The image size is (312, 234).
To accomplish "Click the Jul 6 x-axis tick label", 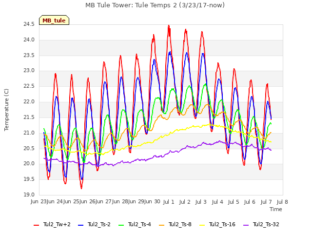I will coord(250,202).
